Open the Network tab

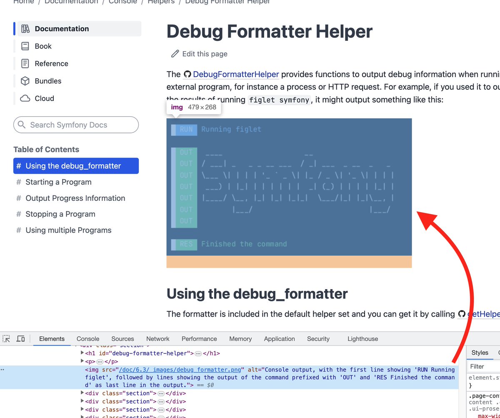[158, 339]
